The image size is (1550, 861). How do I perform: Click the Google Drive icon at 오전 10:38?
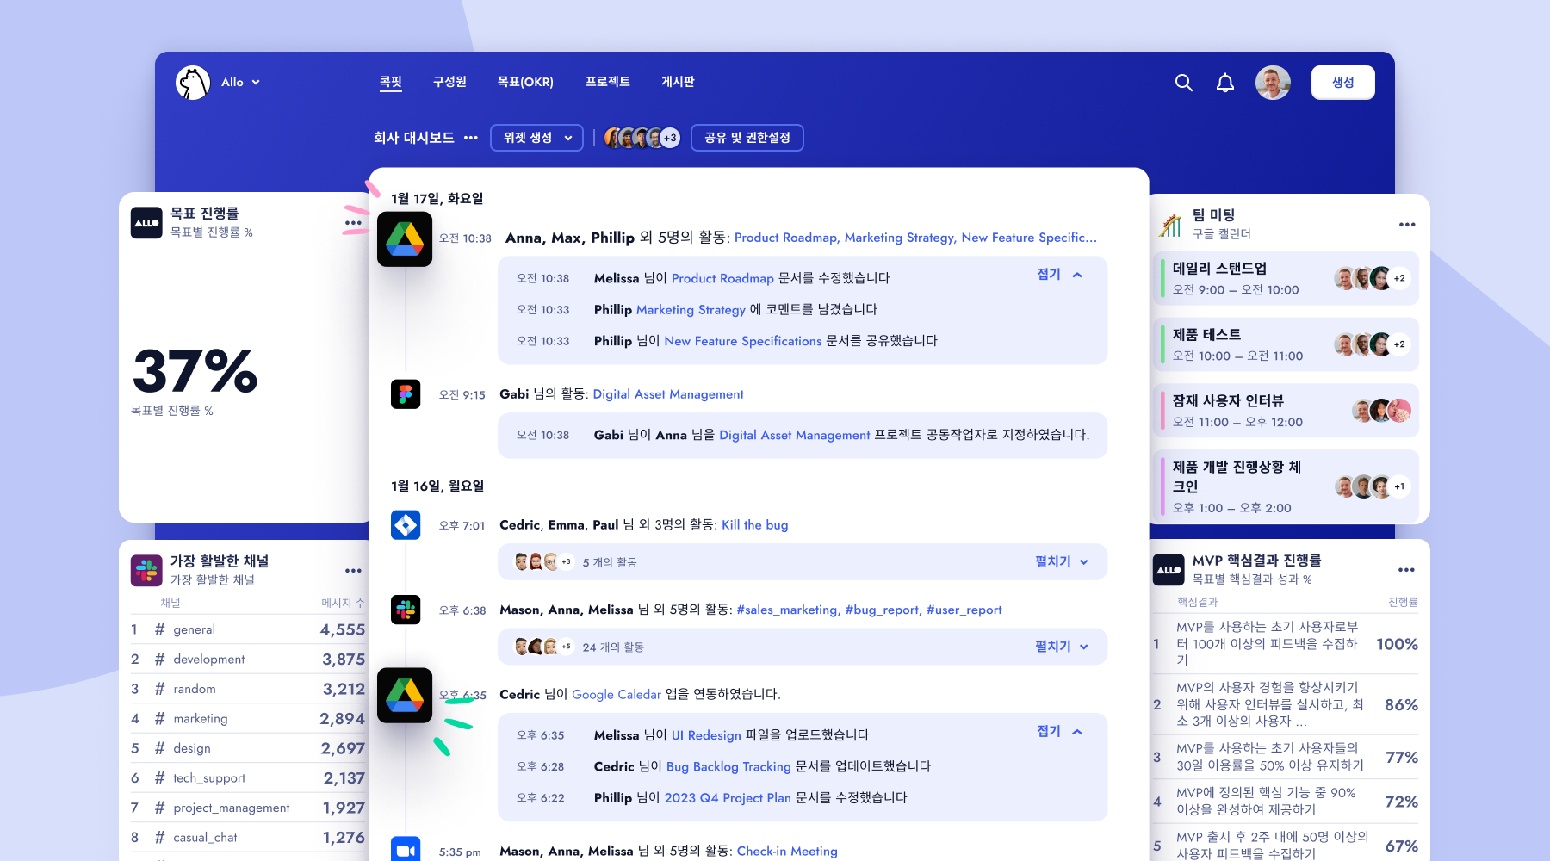pyautogui.click(x=405, y=238)
